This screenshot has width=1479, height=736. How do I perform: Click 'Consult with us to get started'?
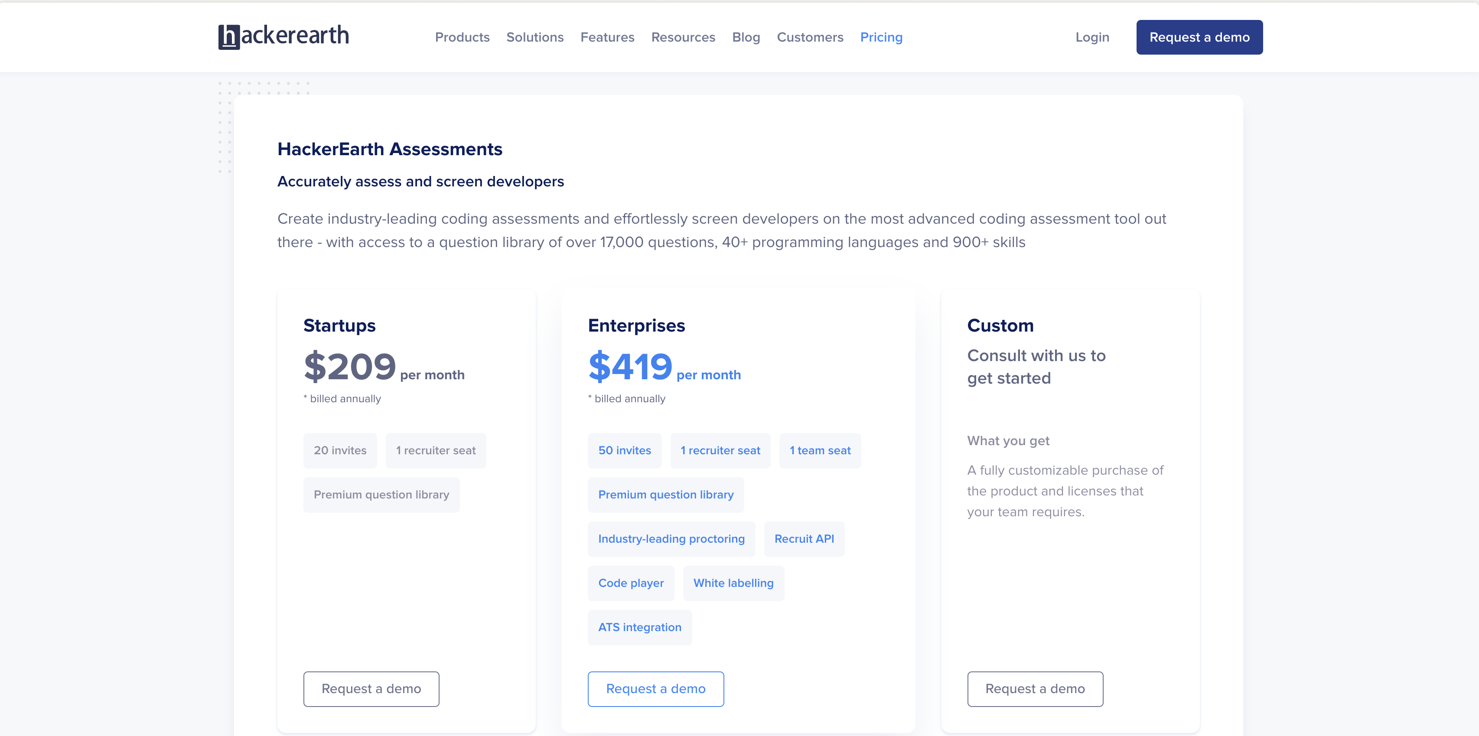pos(1036,367)
